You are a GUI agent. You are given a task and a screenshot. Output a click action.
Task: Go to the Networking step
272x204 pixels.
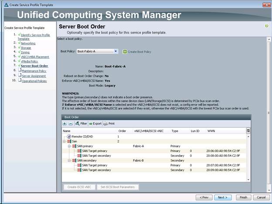[28, 43]
